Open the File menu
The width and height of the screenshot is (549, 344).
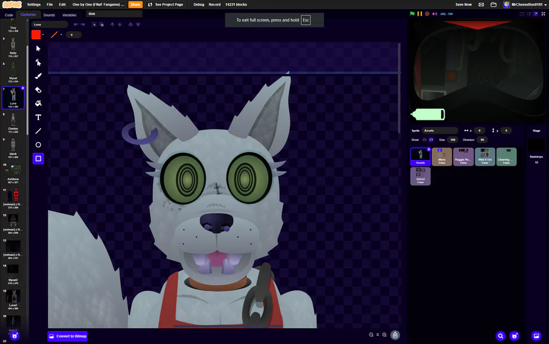50,4
